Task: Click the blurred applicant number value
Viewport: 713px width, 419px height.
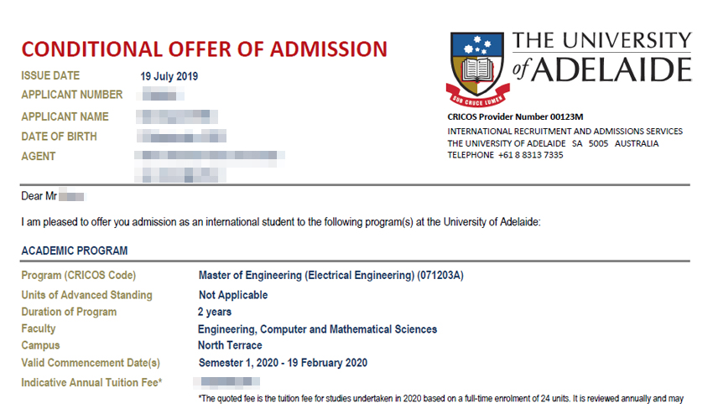Action: pyautogui.click(x=160, y=96)
